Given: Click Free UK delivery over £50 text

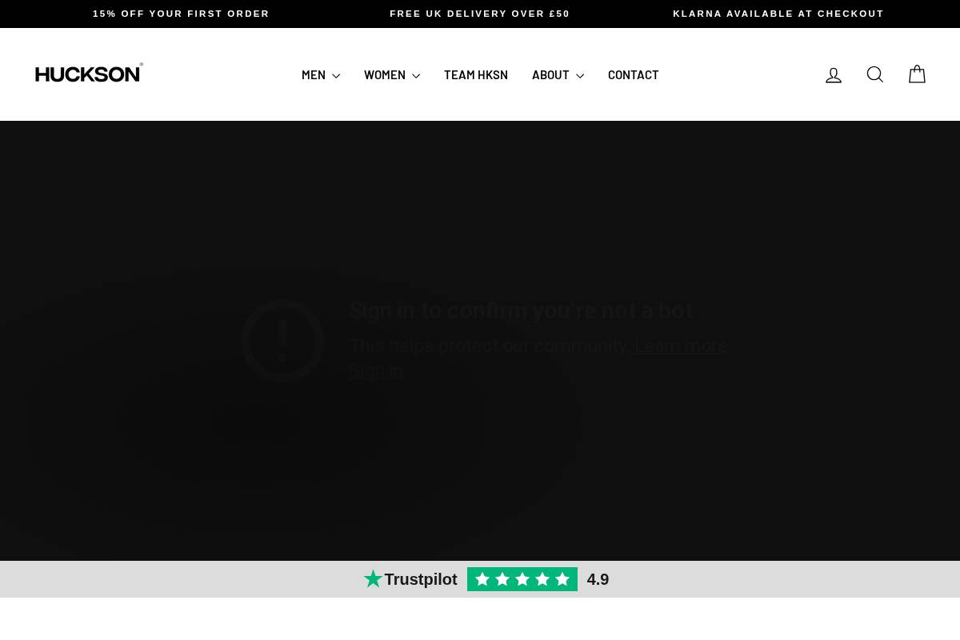Looking at the screenshot, I should (x=480, y=14).
